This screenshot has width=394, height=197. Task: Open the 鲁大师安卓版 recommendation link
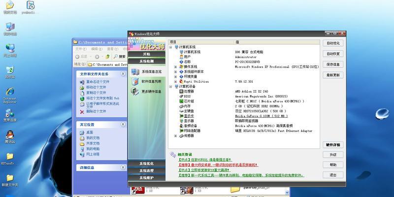(x=218, y=165)
